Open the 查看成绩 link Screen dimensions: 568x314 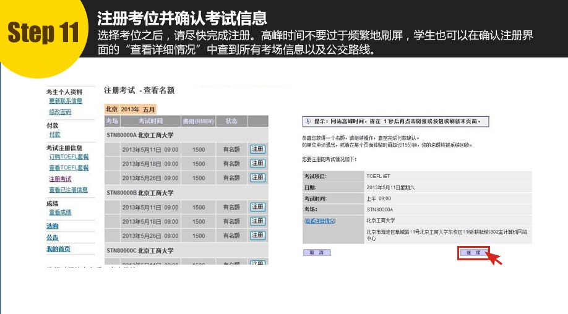click(60, 212)
